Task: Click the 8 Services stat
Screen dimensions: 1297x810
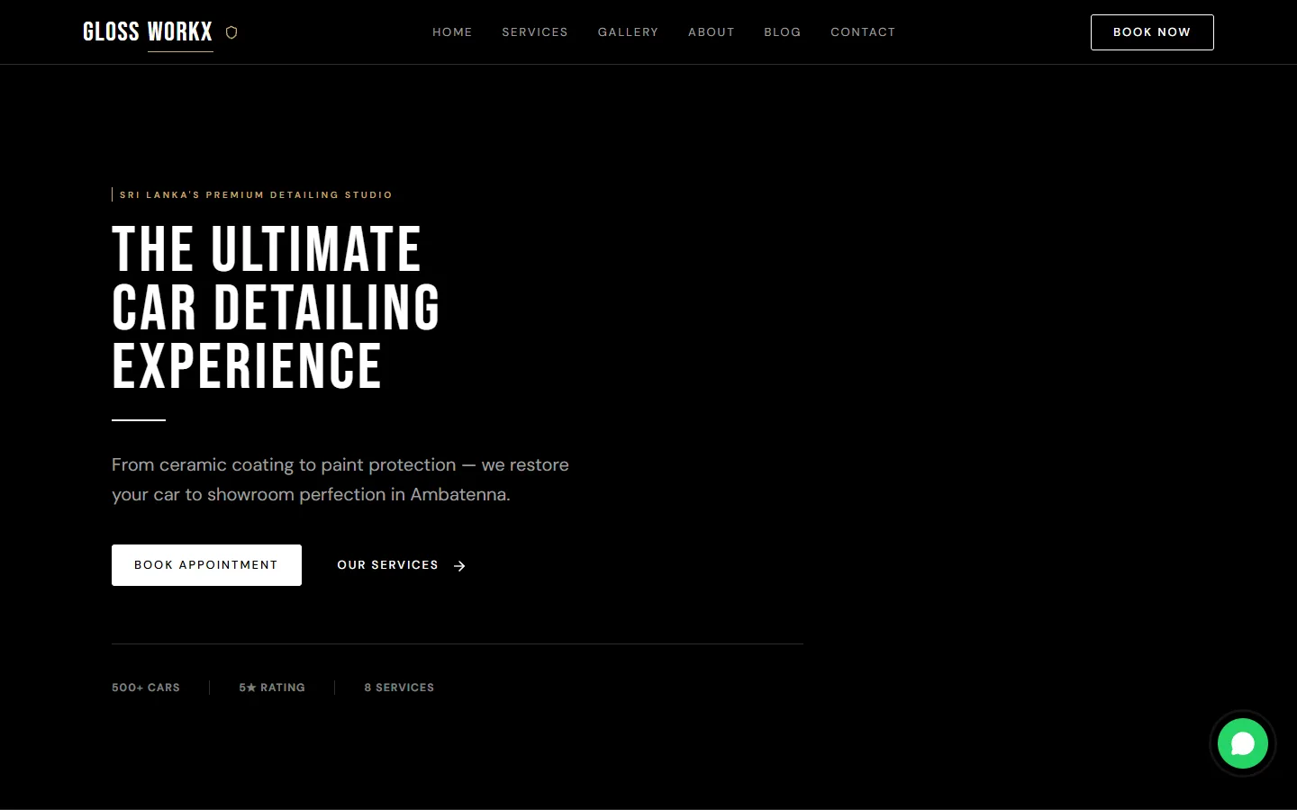Action: [399, 688]
